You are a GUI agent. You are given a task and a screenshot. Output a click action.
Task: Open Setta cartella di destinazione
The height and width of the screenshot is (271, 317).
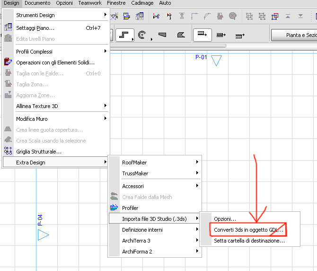coord(249,241)
